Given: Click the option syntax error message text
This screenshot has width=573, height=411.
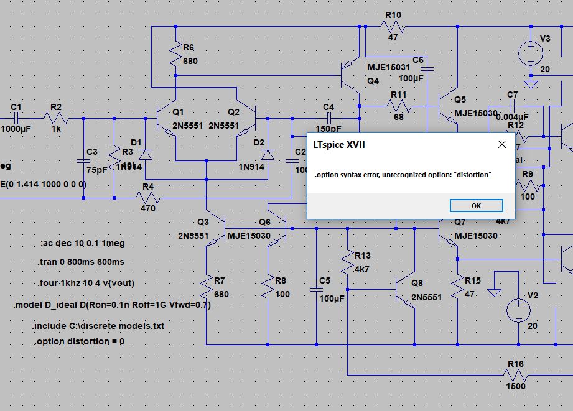Looking at the screenshot, I should click(x=403, y=175).
